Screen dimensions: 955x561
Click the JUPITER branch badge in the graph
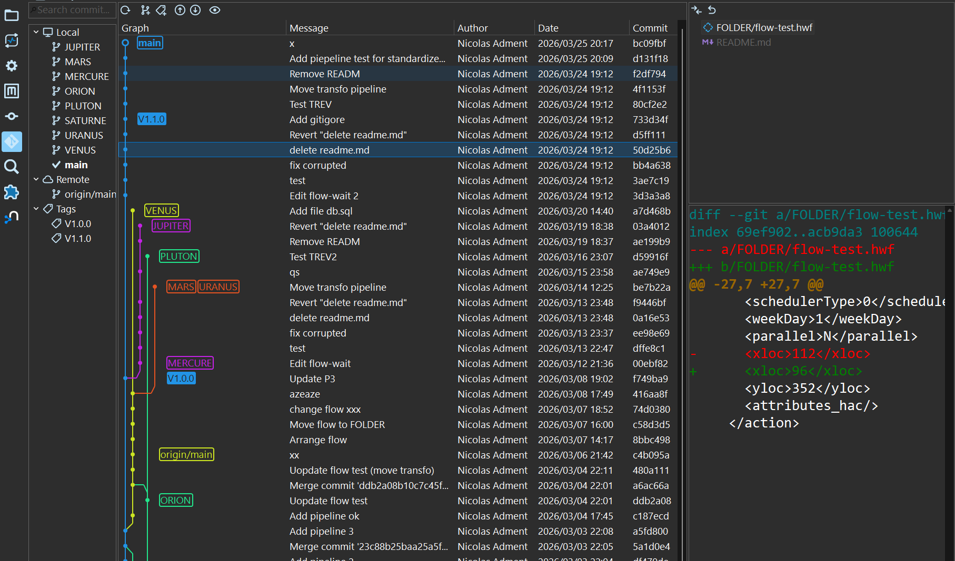171,226
